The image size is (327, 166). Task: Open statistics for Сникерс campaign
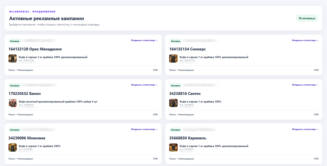(x=305, y=41)
